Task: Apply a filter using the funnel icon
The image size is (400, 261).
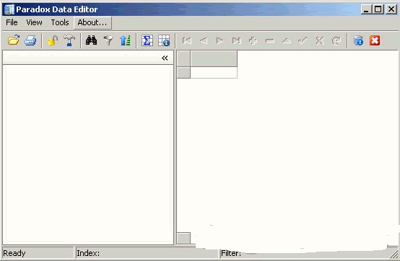Action: 108,40
